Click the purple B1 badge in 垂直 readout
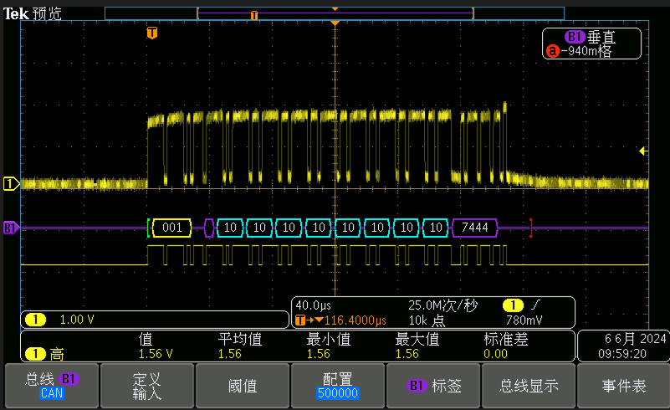Screen dimensions: 670x410 pos(575,37)
